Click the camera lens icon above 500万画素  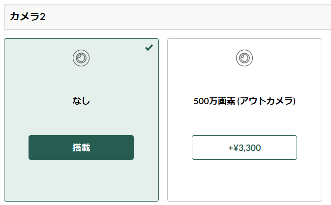click(244, 58)
